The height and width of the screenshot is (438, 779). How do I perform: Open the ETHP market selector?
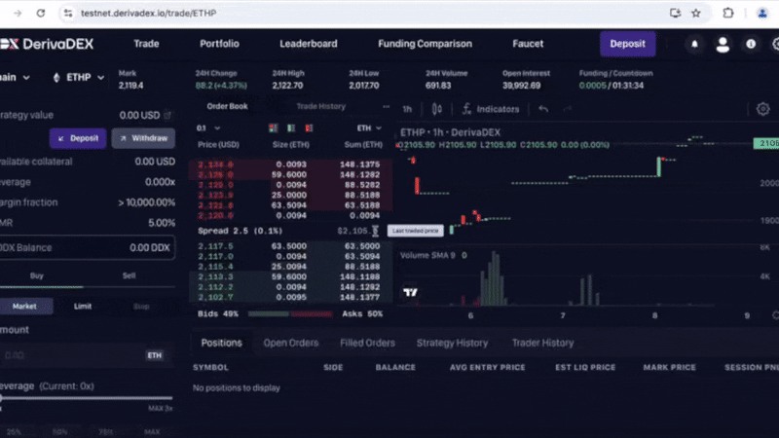coord(79,78)
